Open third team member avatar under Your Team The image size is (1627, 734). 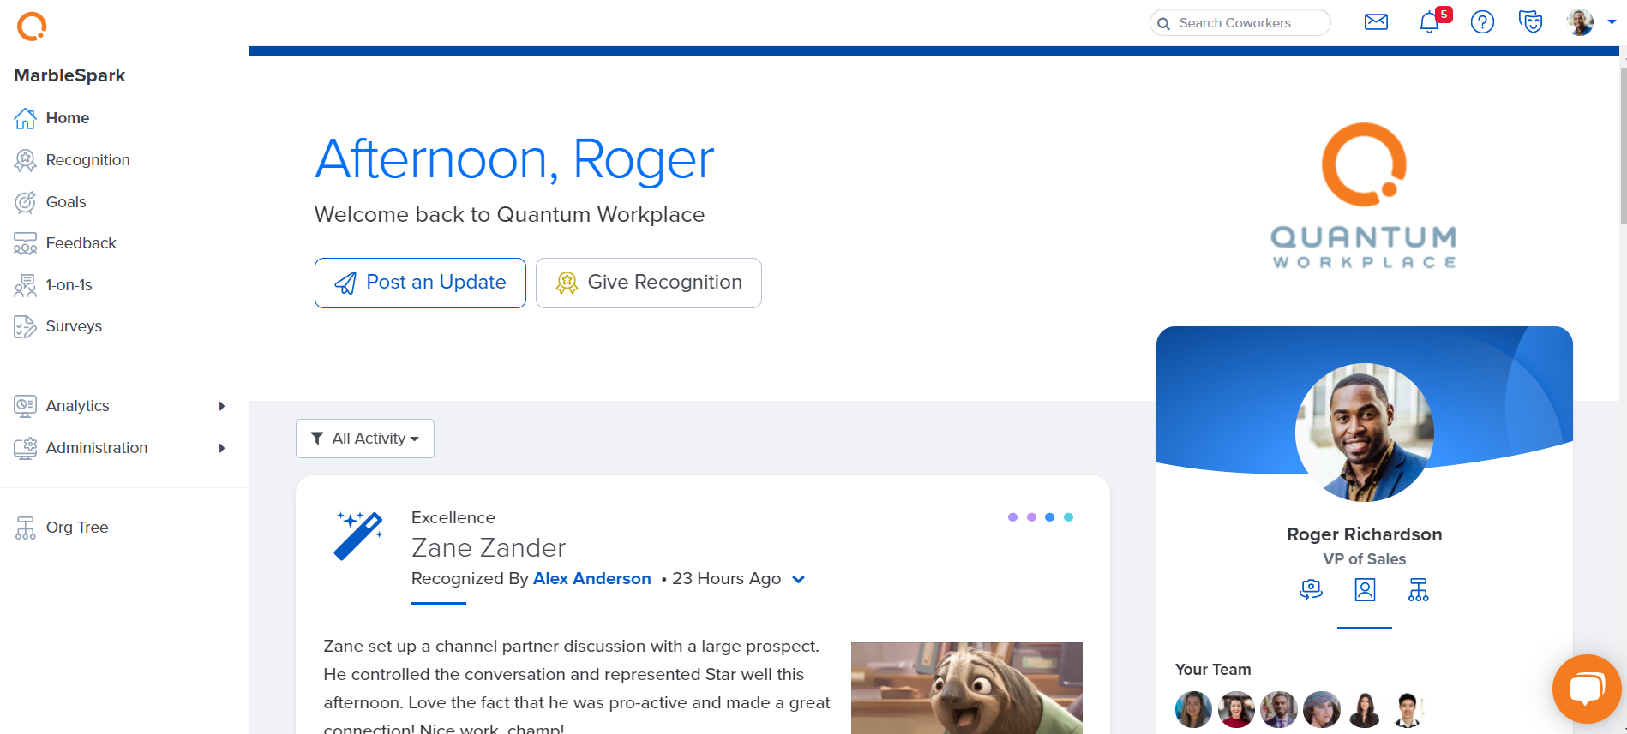(1279, 709)
